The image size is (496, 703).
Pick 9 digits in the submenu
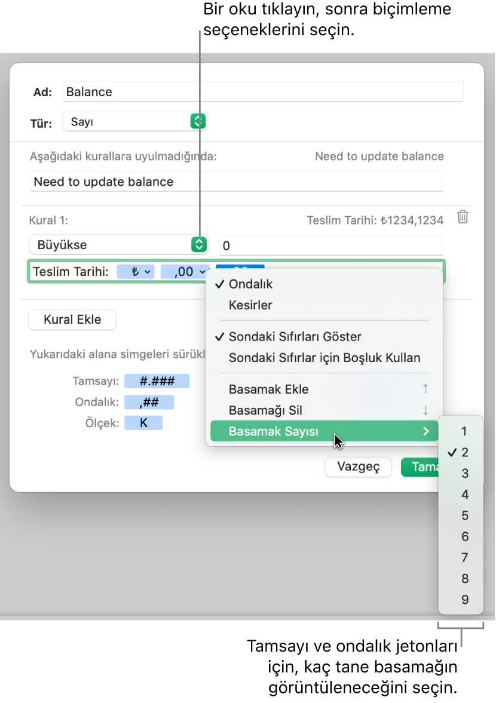461,600
